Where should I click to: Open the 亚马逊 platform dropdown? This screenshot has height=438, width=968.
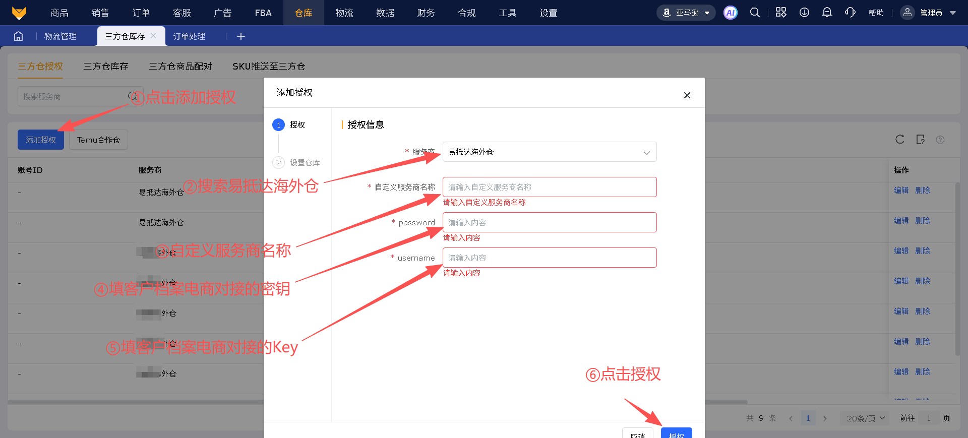[686, 13]
